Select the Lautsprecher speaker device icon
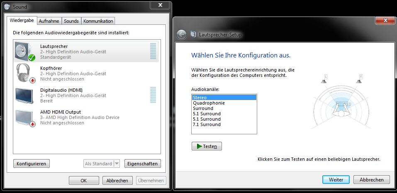The width and height of the screenshot is (397, 193). (25, 52)
